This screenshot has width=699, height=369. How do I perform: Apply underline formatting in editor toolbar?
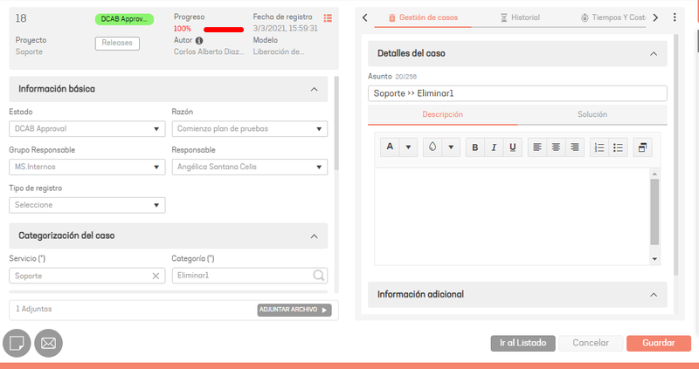coord(513,147)
